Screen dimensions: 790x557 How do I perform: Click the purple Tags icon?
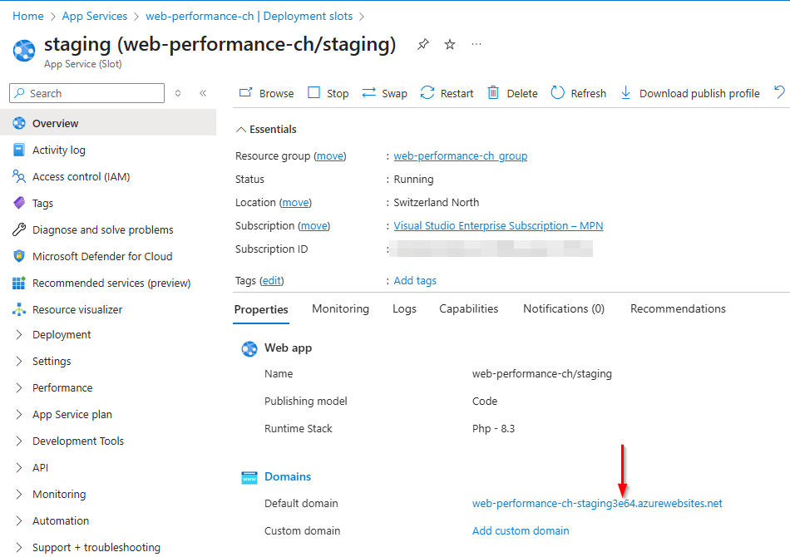[x=19, y=203]
